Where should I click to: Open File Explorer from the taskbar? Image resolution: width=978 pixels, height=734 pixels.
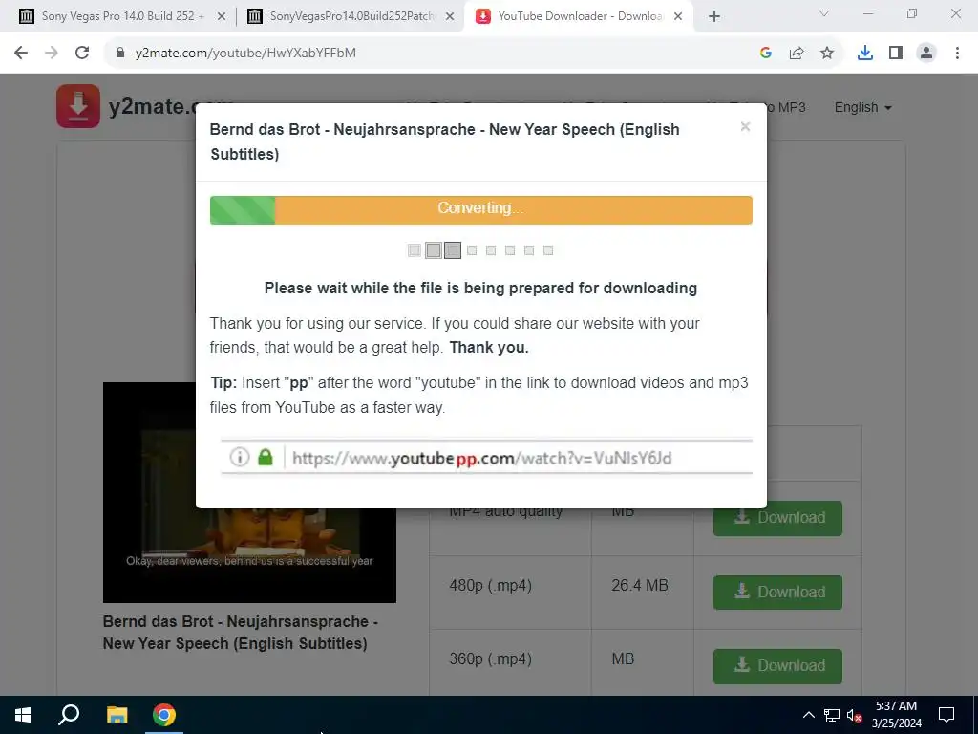[x=117, y=715]
